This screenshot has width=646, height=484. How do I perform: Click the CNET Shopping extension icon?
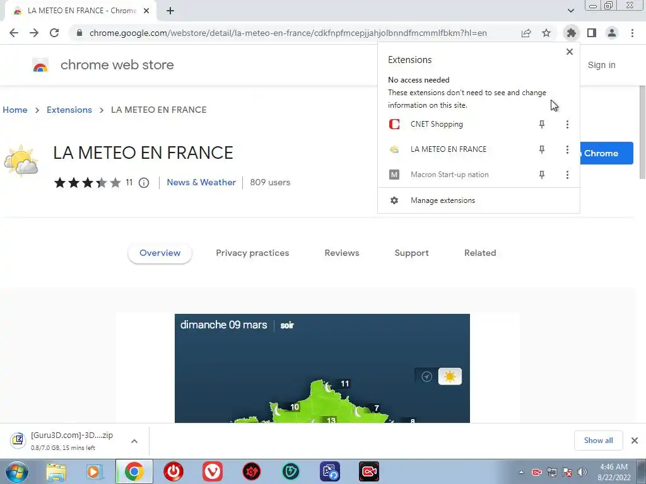394,124
